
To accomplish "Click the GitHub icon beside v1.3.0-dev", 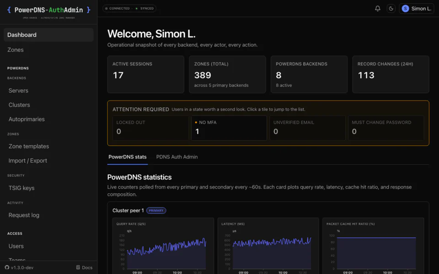I will pyautogui.click(x=7, y=267).
